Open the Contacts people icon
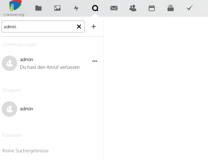The image size is (208, 160). (133, 8)
